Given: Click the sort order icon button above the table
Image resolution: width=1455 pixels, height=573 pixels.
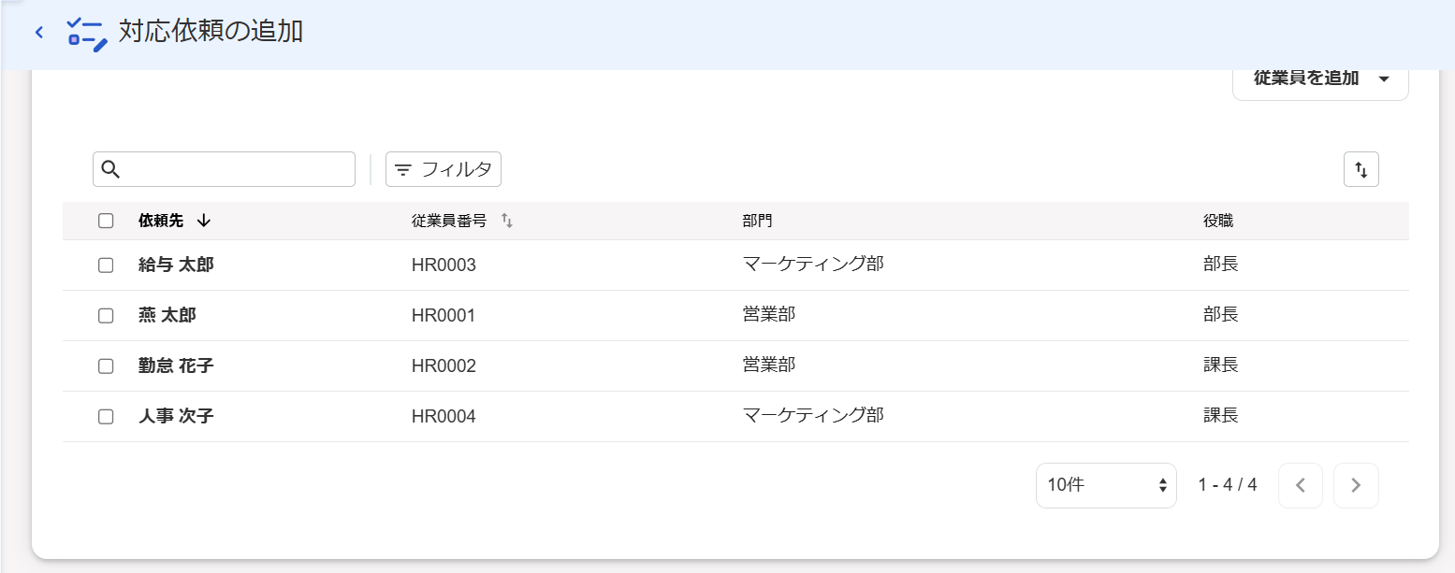Looking at the screenshot, I should point(1360,169).
